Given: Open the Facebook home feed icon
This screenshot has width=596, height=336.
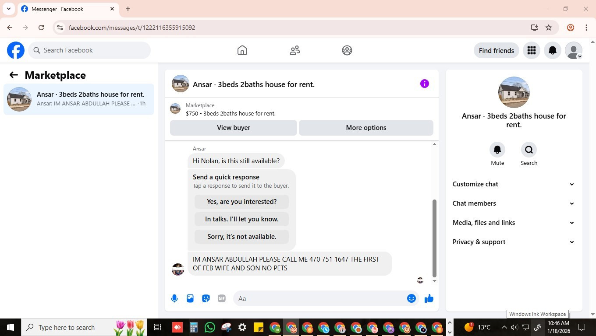Looking at the screenshot, I should point(242,50).
